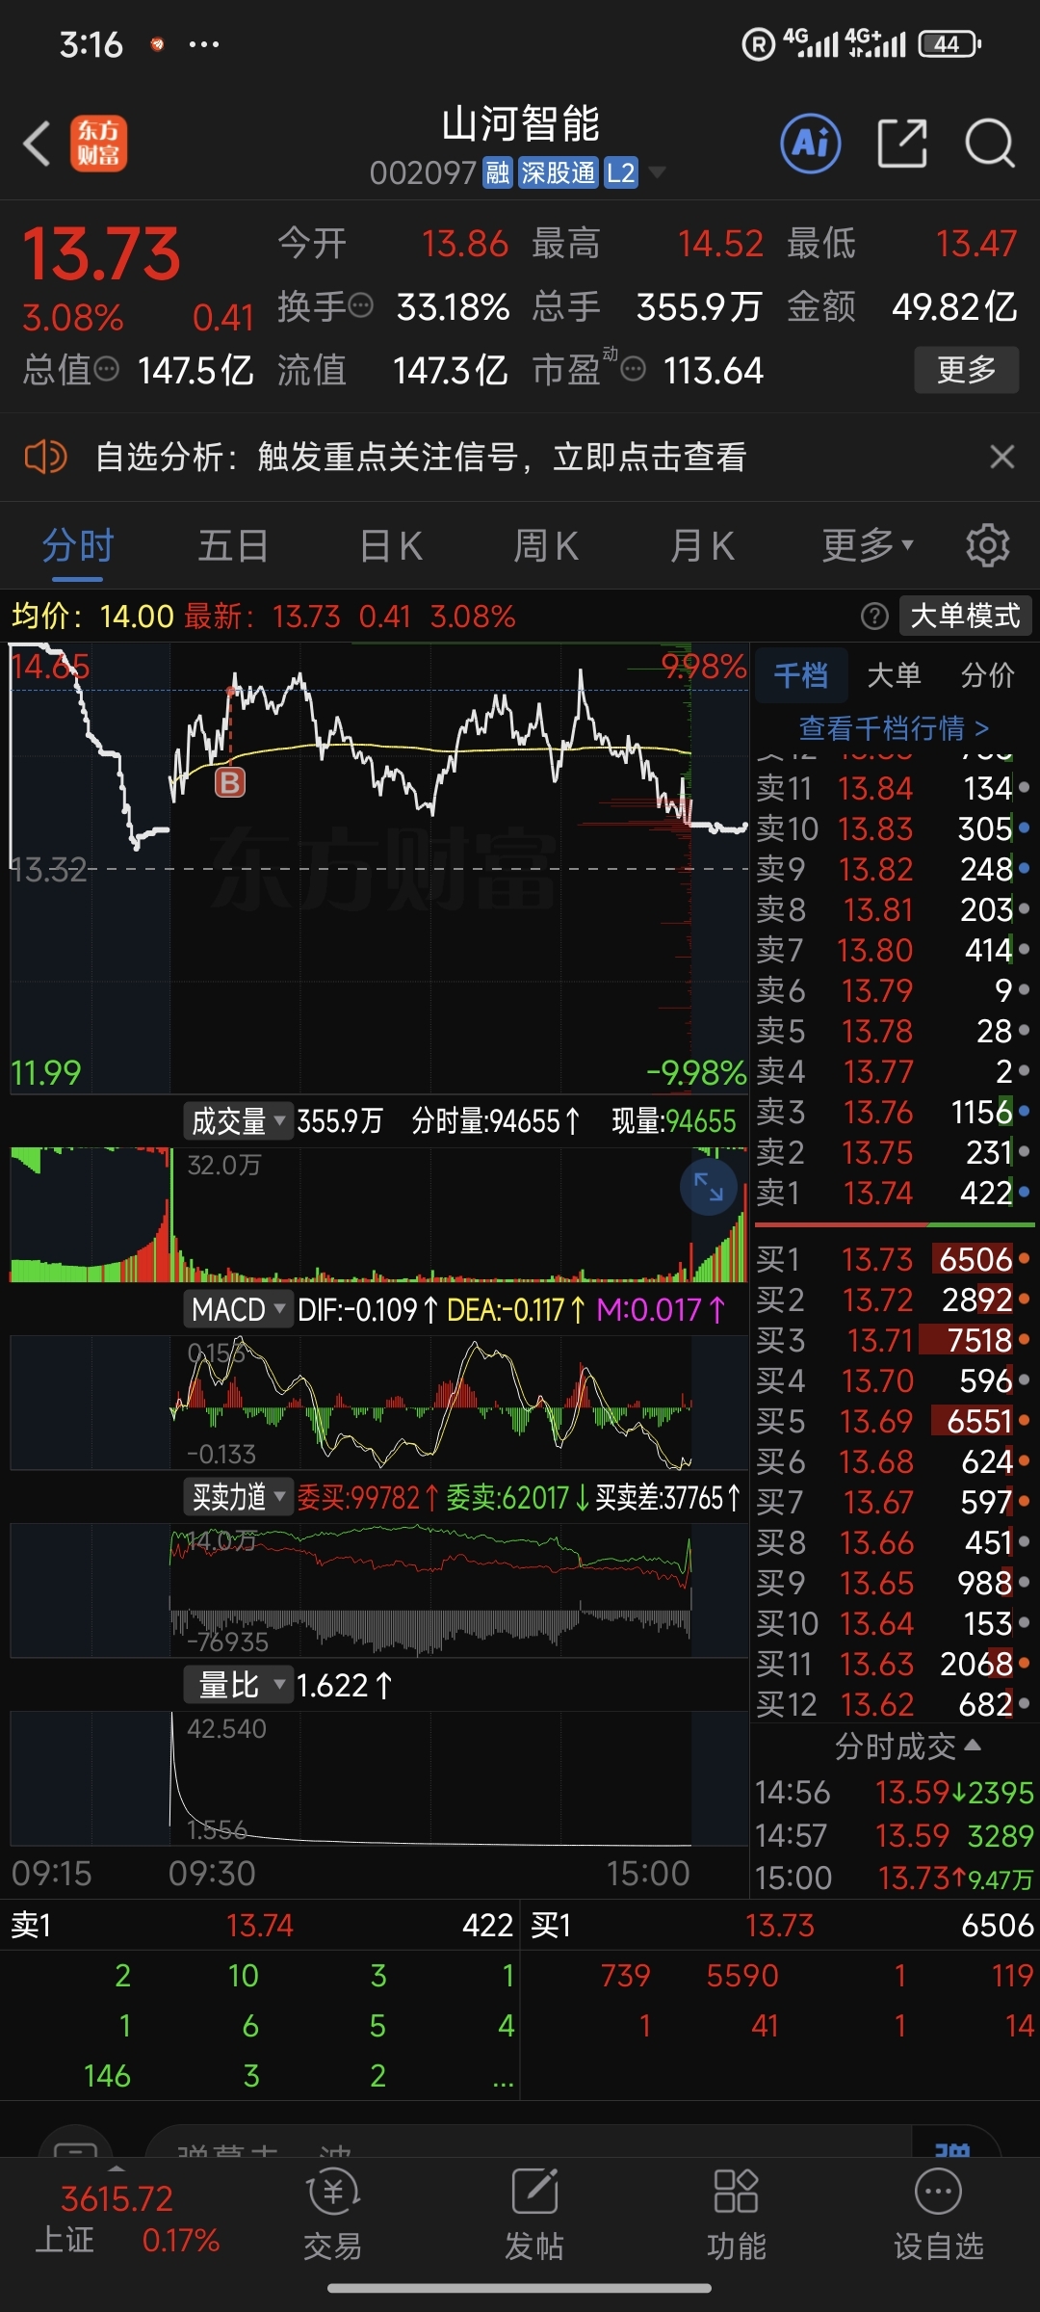Open 发帖 post composer

click(x=534, y=2215)
